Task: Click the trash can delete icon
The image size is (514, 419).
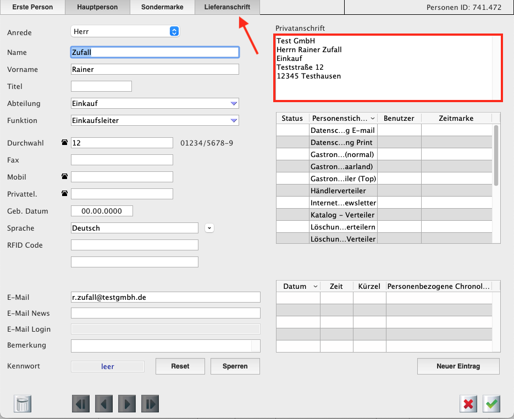Action: point(23,404)
